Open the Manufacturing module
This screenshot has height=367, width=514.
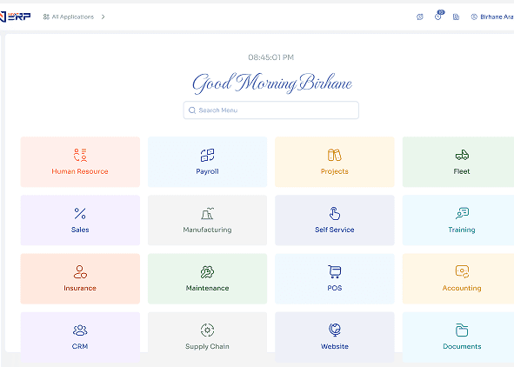coord(207,220)
